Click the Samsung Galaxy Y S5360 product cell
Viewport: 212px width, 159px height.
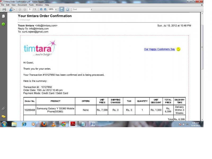click(55, 110)
